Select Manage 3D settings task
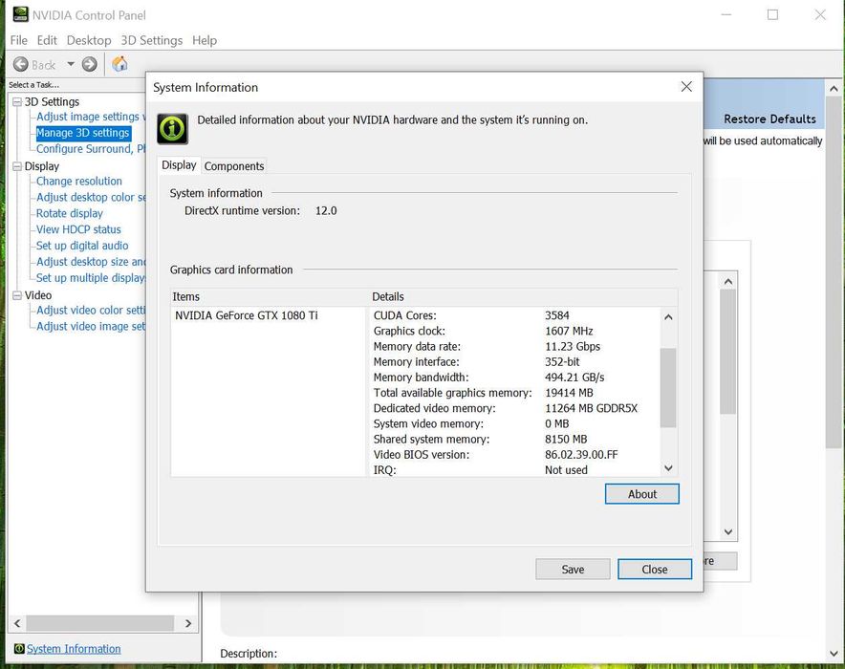Image resolution: width=845 pixels, height=669 pixels. (x=83, y=133)
